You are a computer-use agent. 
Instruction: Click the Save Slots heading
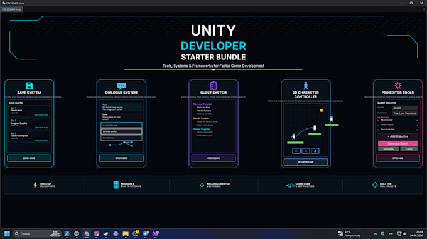[x=16, y=103]
